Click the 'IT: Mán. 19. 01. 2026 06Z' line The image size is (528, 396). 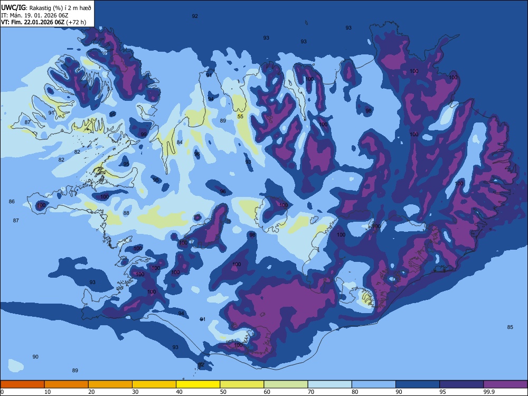(x=35, y=15)
